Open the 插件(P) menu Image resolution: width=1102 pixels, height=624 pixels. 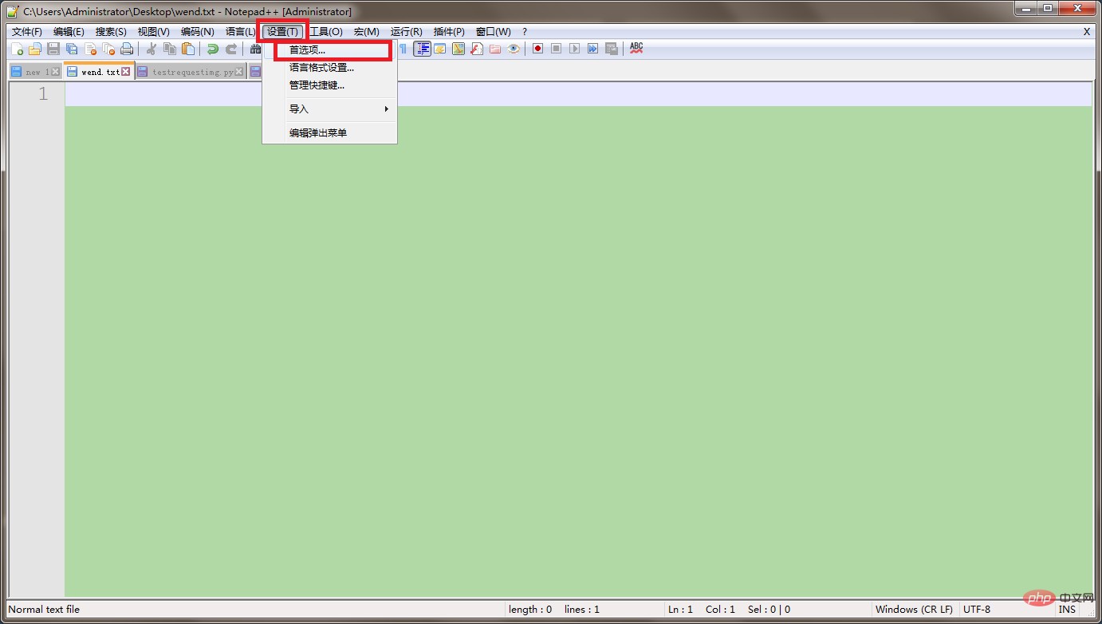coord(449,32)
